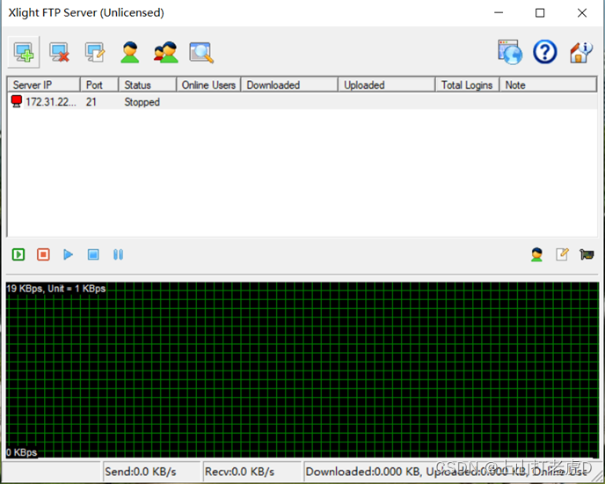Click the Delete virtual server icon

(x=60, y=53)
